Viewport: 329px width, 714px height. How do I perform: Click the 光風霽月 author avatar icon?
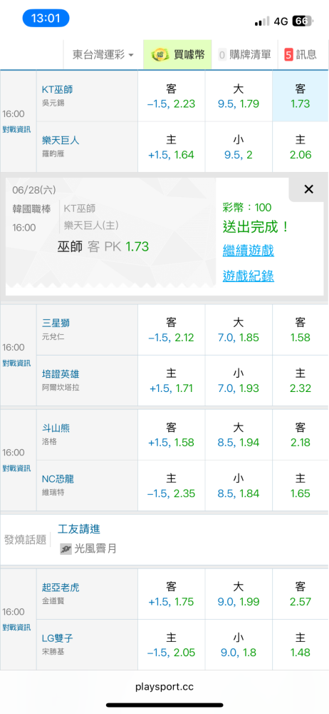coord(66,549)
